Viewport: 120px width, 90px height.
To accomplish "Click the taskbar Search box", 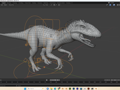I will pyautogui.click(x=36, y=88).
